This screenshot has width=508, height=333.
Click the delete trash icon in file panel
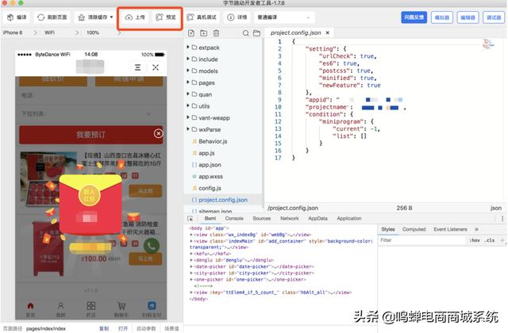217,33
